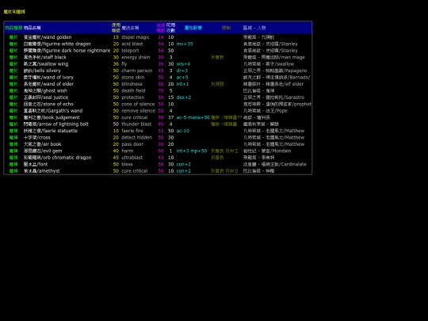Viewport: 428px width, 321px height.
Task: Click the 'man mage' location cell
Action: pyautogui.click(x=273, y=57)
